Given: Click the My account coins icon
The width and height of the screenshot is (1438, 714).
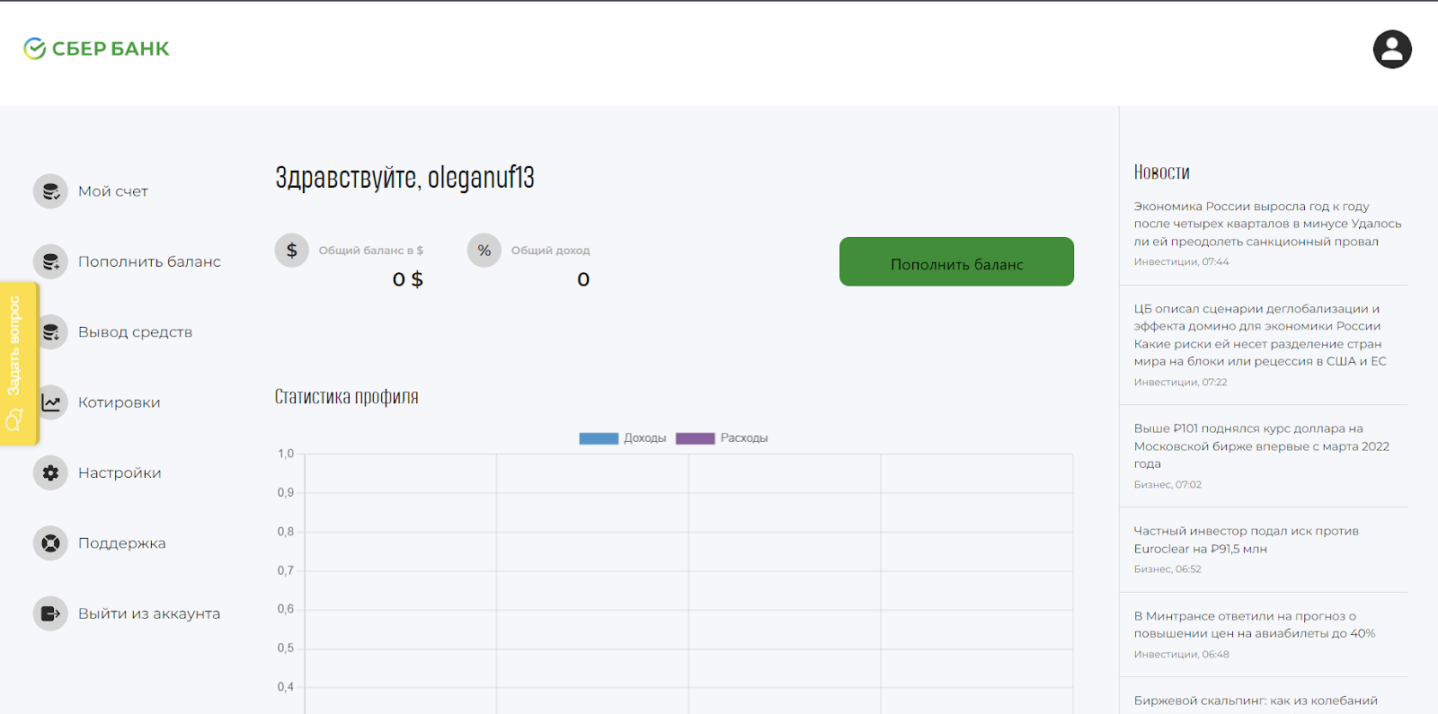Looking at the screenshot, I should coord(50,191).
